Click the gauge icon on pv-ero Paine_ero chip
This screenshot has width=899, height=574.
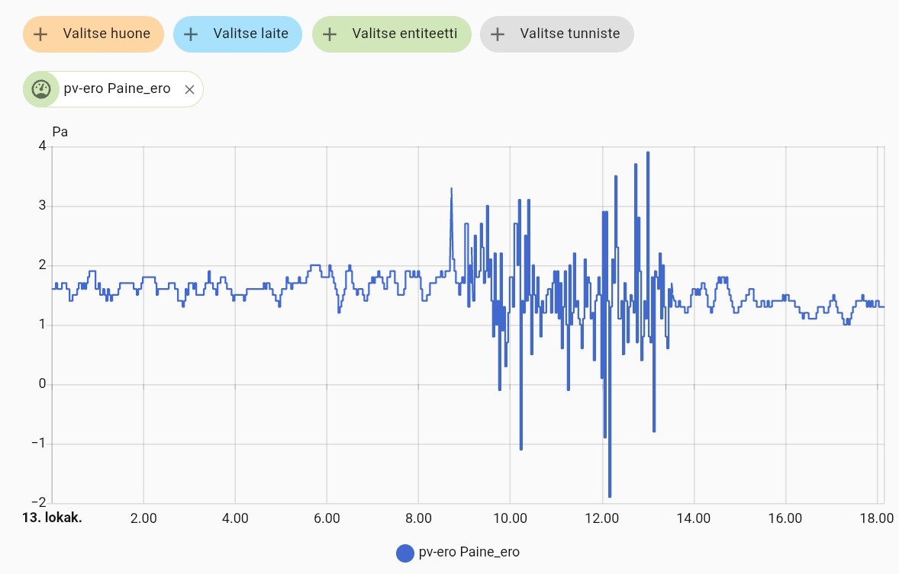pyautogui.click(x=40, y=89)
